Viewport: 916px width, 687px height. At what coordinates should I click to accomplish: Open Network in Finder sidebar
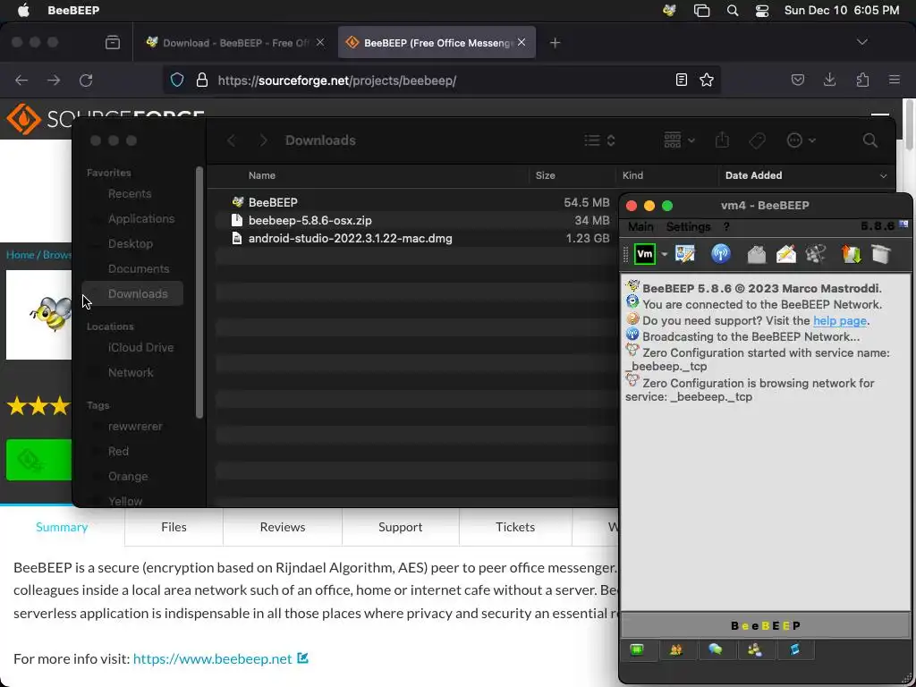pyautogui.click(x=131, y=373)
